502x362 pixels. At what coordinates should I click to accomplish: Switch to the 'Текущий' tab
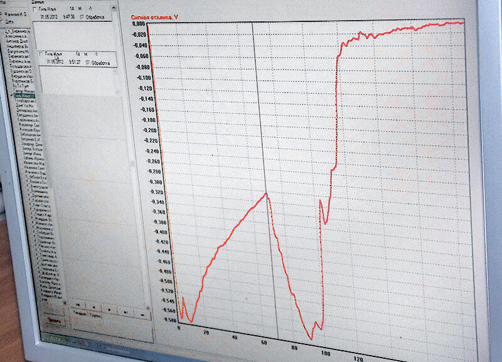click(x=80, y=314)
